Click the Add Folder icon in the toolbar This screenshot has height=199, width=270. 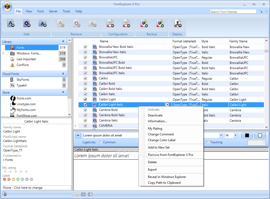point(43,23)
